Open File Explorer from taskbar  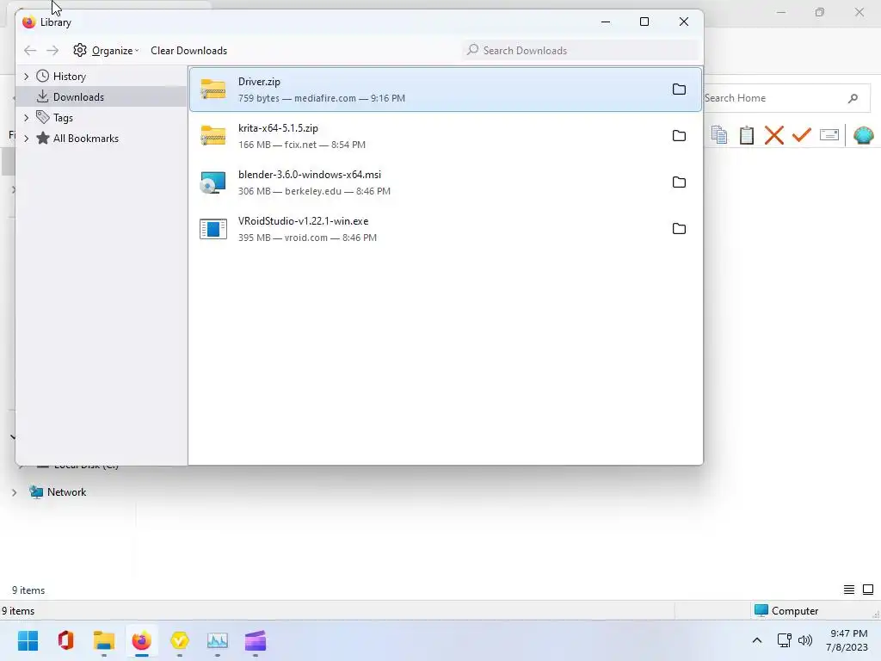(104, 640)
